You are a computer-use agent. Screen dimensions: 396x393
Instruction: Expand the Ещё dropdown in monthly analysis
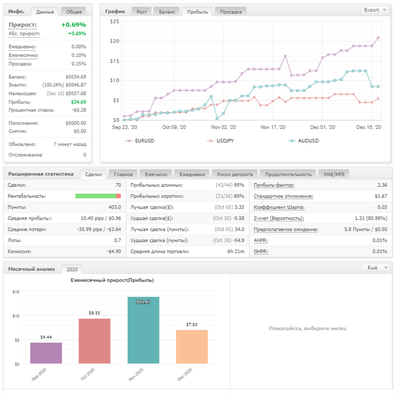pyautogui.click(x=376, y=267)
